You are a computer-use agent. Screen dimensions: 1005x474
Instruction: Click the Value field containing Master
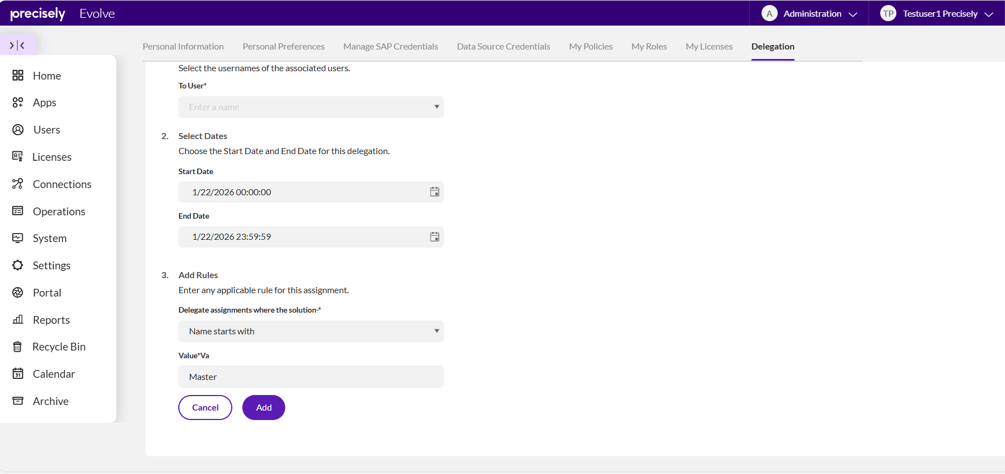[x=311, y=377]
